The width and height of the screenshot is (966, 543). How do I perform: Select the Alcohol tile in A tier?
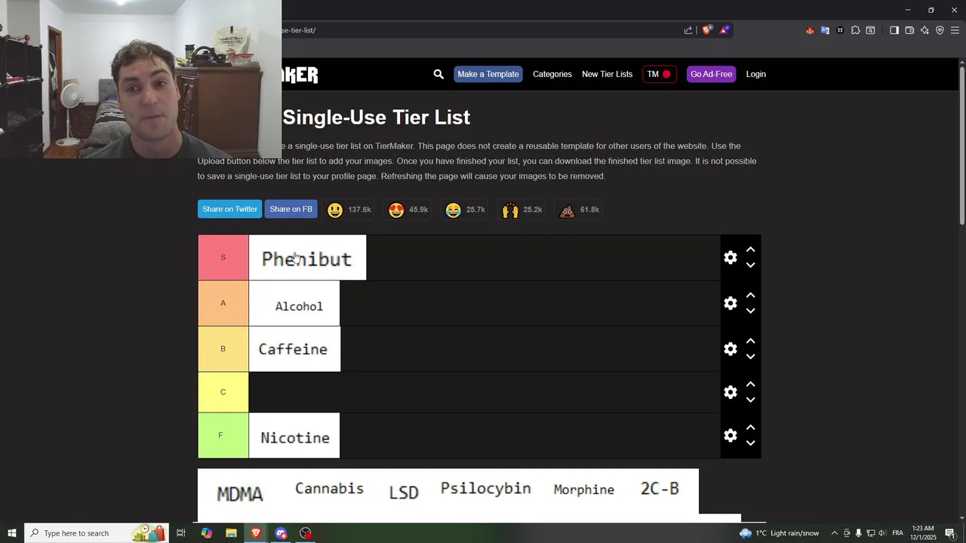[294, 303]
